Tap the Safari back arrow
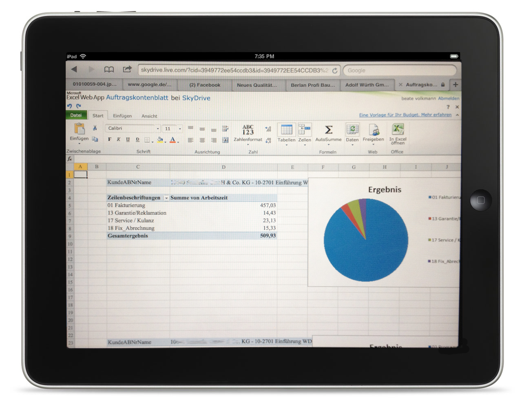Screen dimensions: 522x404 tap(74, 69)
